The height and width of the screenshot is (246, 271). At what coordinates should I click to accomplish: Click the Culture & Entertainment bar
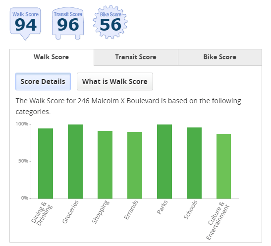223,166
